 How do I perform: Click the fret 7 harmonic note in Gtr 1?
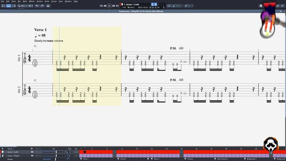click(x=181, y=62)
